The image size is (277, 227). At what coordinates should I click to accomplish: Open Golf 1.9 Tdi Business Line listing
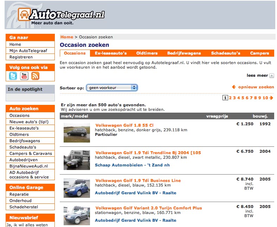point(138,181)
